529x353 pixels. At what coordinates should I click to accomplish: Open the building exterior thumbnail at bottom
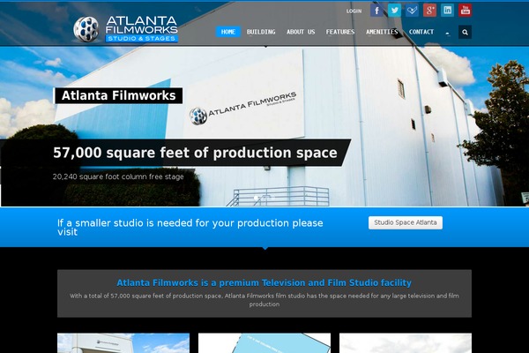123,343
